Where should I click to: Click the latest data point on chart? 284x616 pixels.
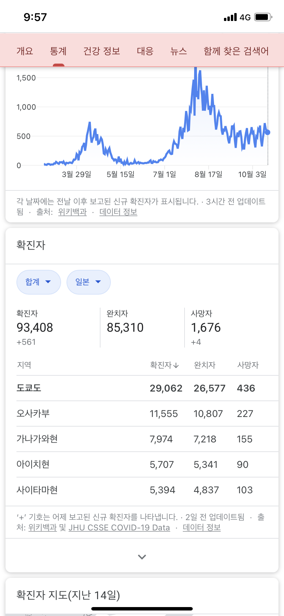[268, 132]
